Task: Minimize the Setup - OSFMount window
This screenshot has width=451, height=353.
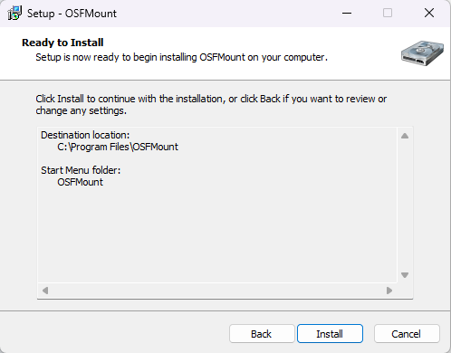Action: point(347,13)
